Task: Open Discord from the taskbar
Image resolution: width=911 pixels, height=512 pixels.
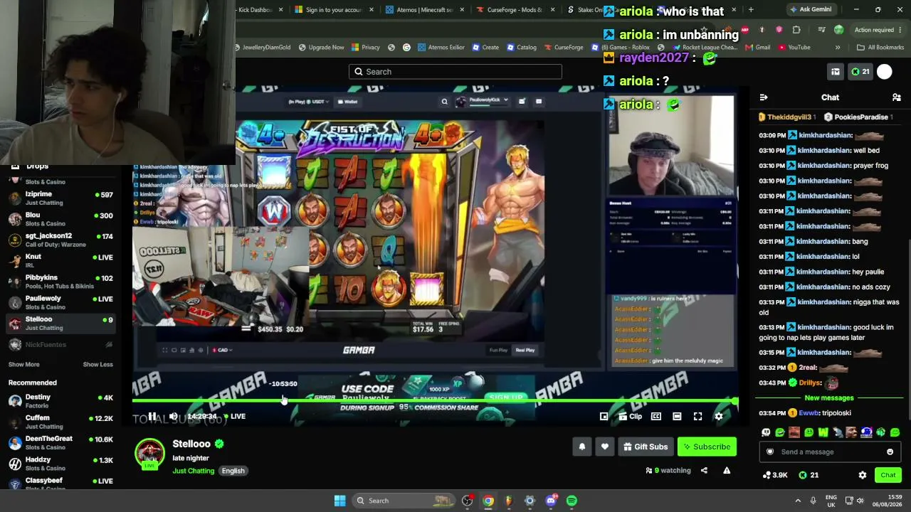Action: (x=551, y=501)
